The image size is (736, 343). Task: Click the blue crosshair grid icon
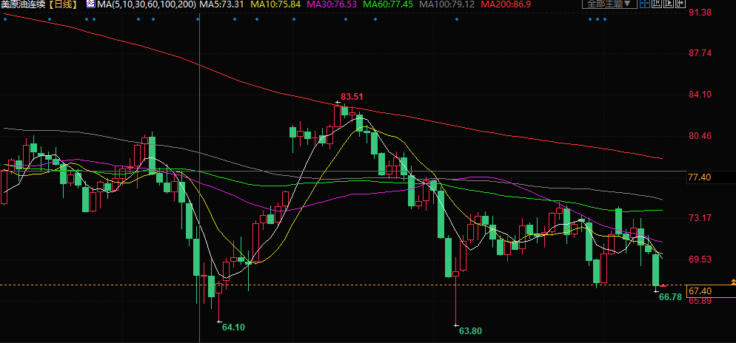tap(645, 4)
